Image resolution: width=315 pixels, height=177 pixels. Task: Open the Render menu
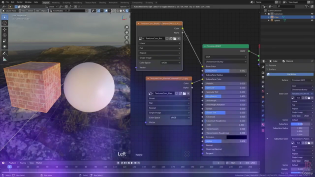(20, 2)
